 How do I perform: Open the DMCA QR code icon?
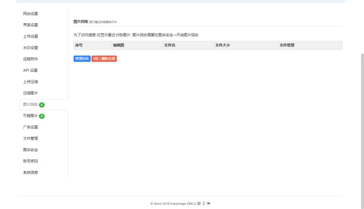(199, 203)
